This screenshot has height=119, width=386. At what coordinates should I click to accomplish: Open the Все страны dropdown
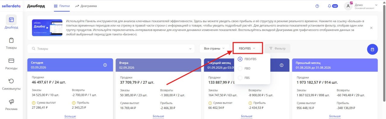tap(214, 48)
